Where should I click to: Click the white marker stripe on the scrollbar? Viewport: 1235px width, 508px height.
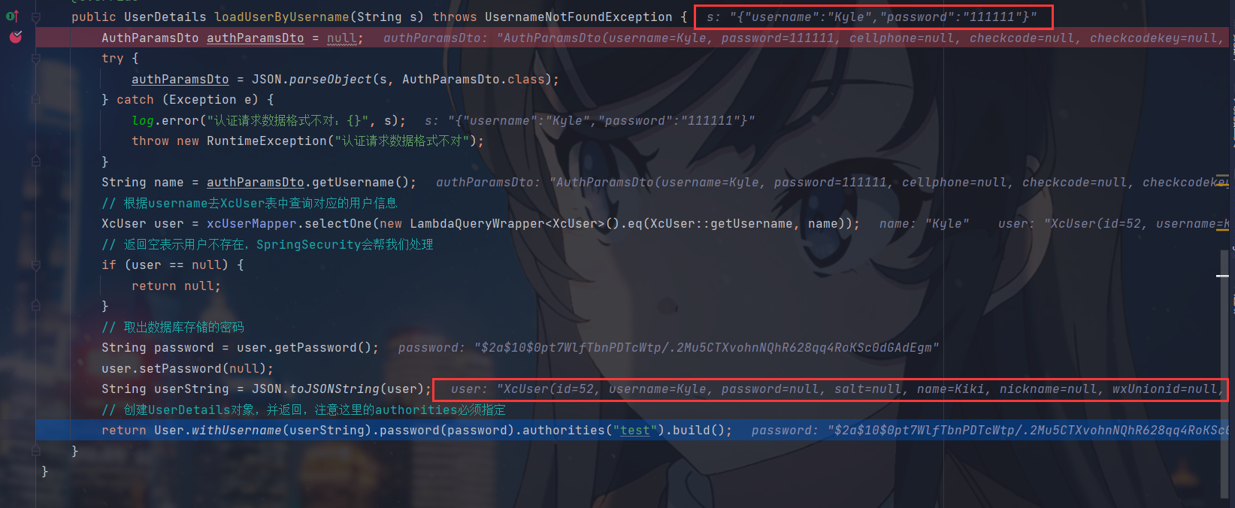(x=1222, y=277)
